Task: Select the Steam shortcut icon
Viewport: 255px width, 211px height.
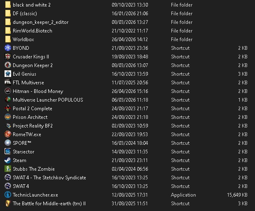Action: 8,160
